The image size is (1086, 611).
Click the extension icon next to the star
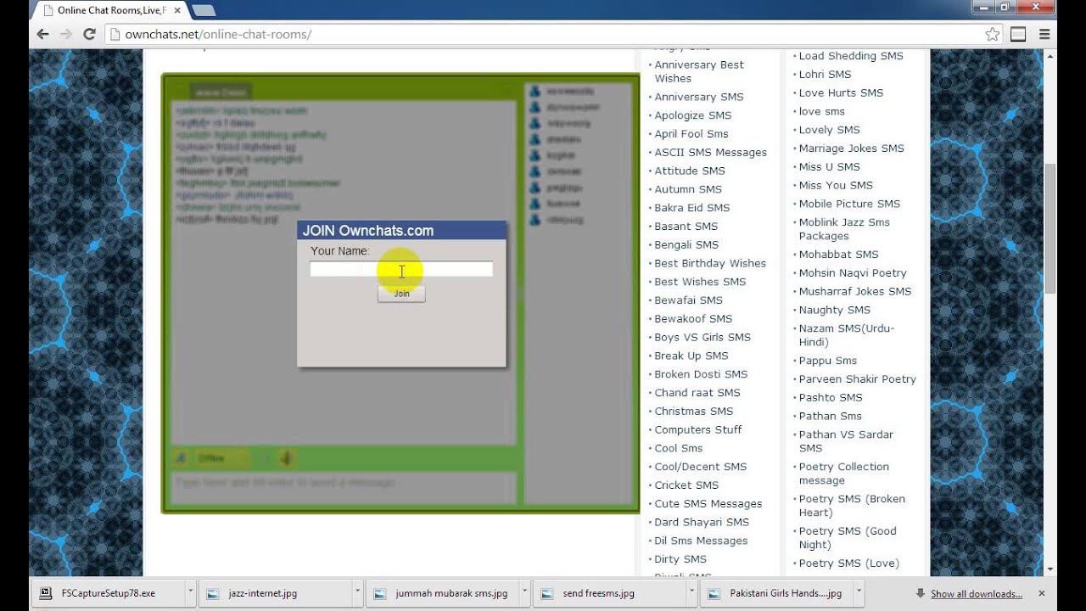pyautogui.click(x=1018, y=35)
